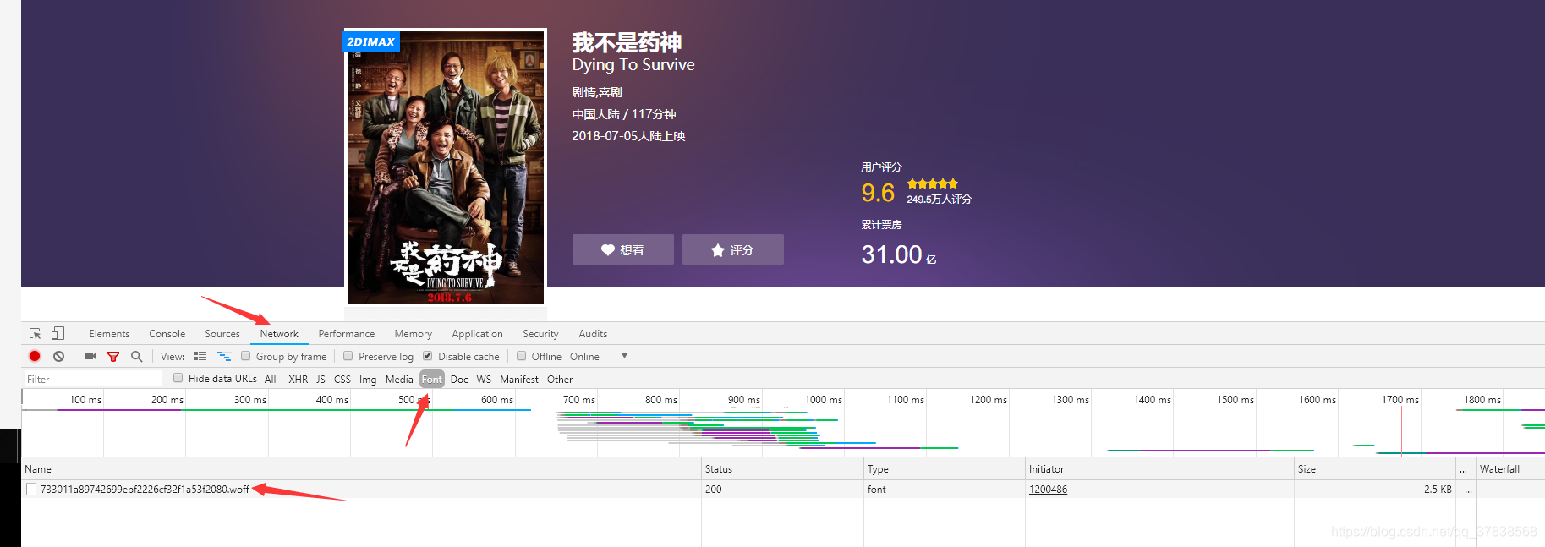Toggle the waterfall overview view icon
Image resolution: width=1545 pixels, height=547 pixels.
224,356
